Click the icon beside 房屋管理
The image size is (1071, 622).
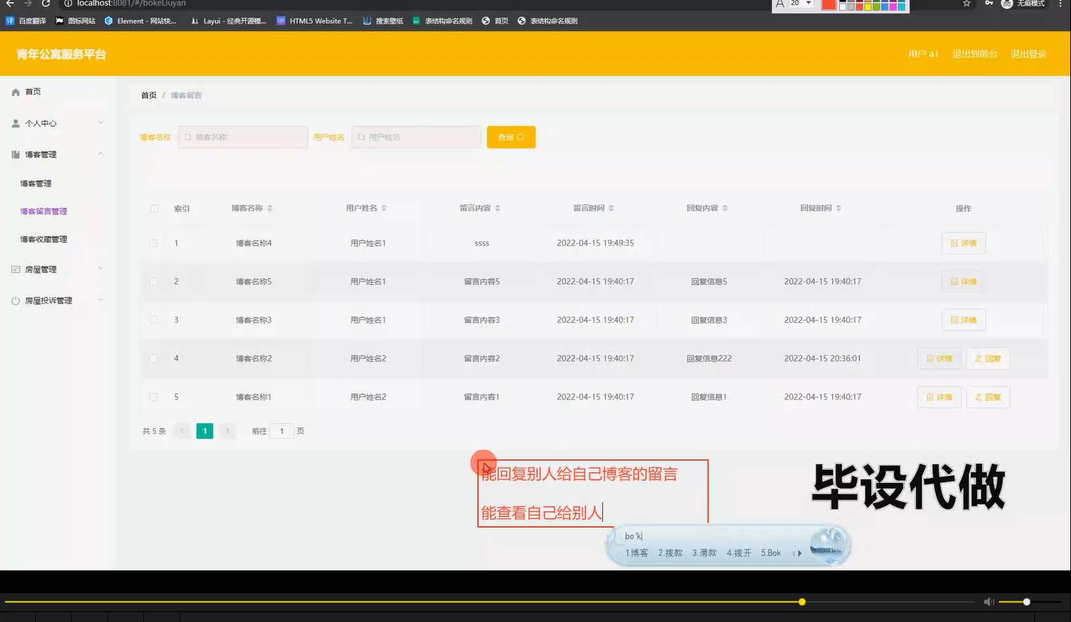coord(16,269)
